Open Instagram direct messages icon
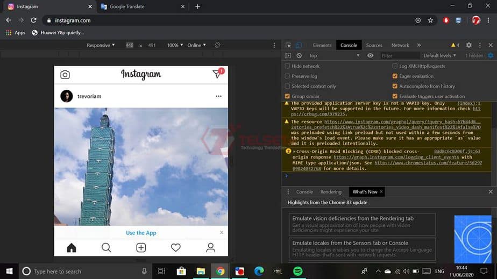497x279 pixels. coord(217,74)
